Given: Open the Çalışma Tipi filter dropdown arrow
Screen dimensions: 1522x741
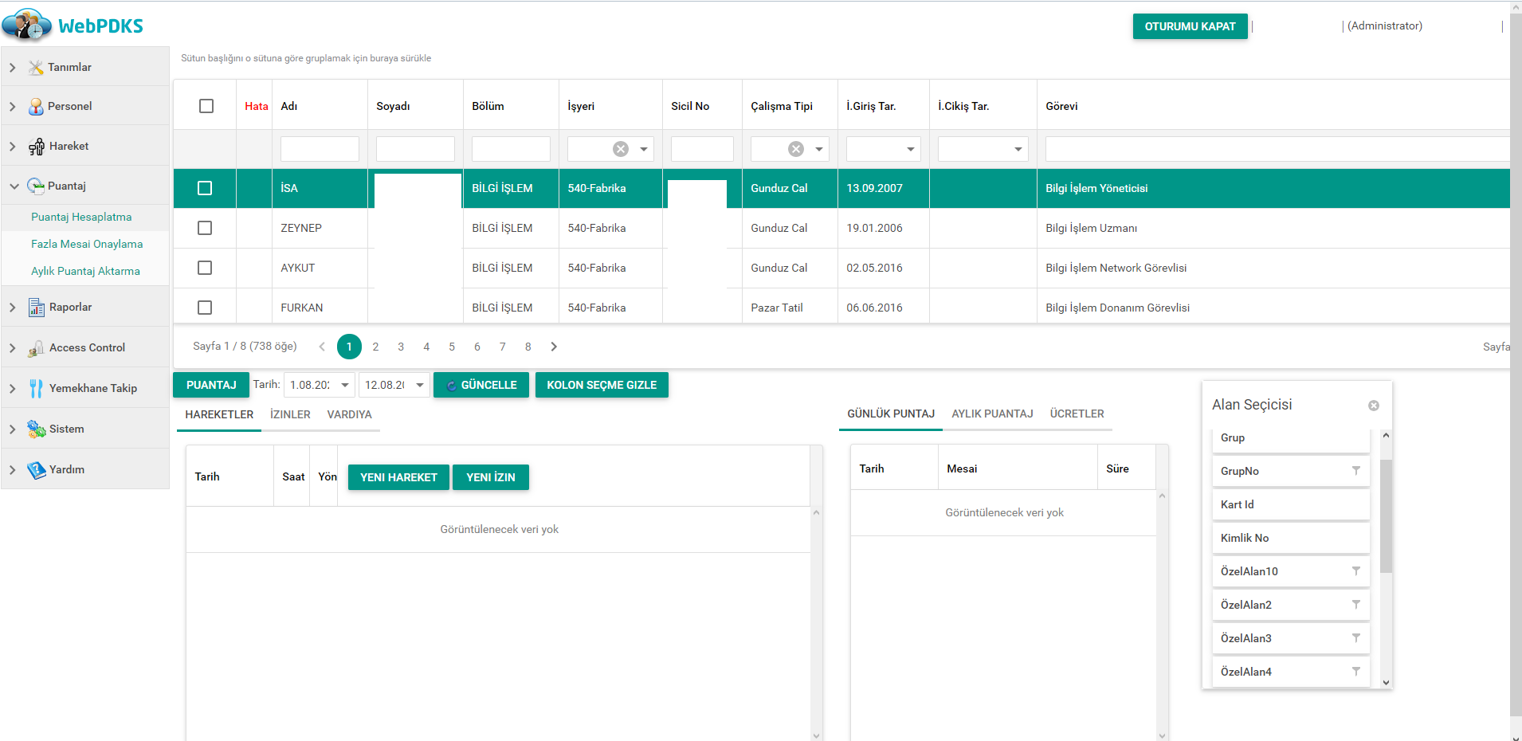Looking at the screenshot, I should 819,149.
